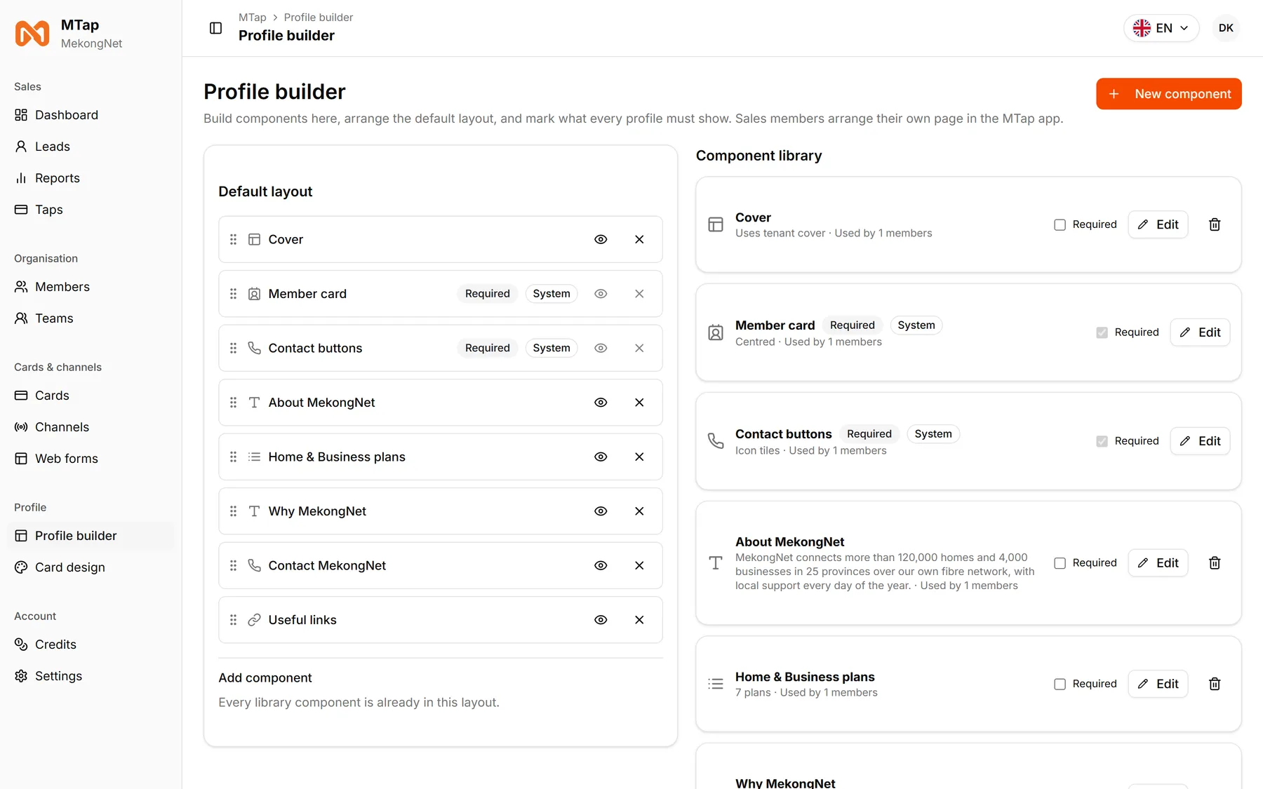The image size is (1263, 789).
Task: Check Required for Home & Business plans
Action: (x=1060, y=684)
